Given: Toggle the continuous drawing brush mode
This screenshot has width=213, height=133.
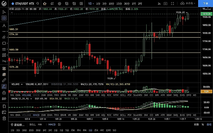Looking at the screenshot, I should tap(4, 87).
